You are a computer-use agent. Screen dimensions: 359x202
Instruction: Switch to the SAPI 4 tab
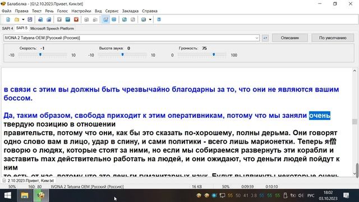click(x=7, y=29)
